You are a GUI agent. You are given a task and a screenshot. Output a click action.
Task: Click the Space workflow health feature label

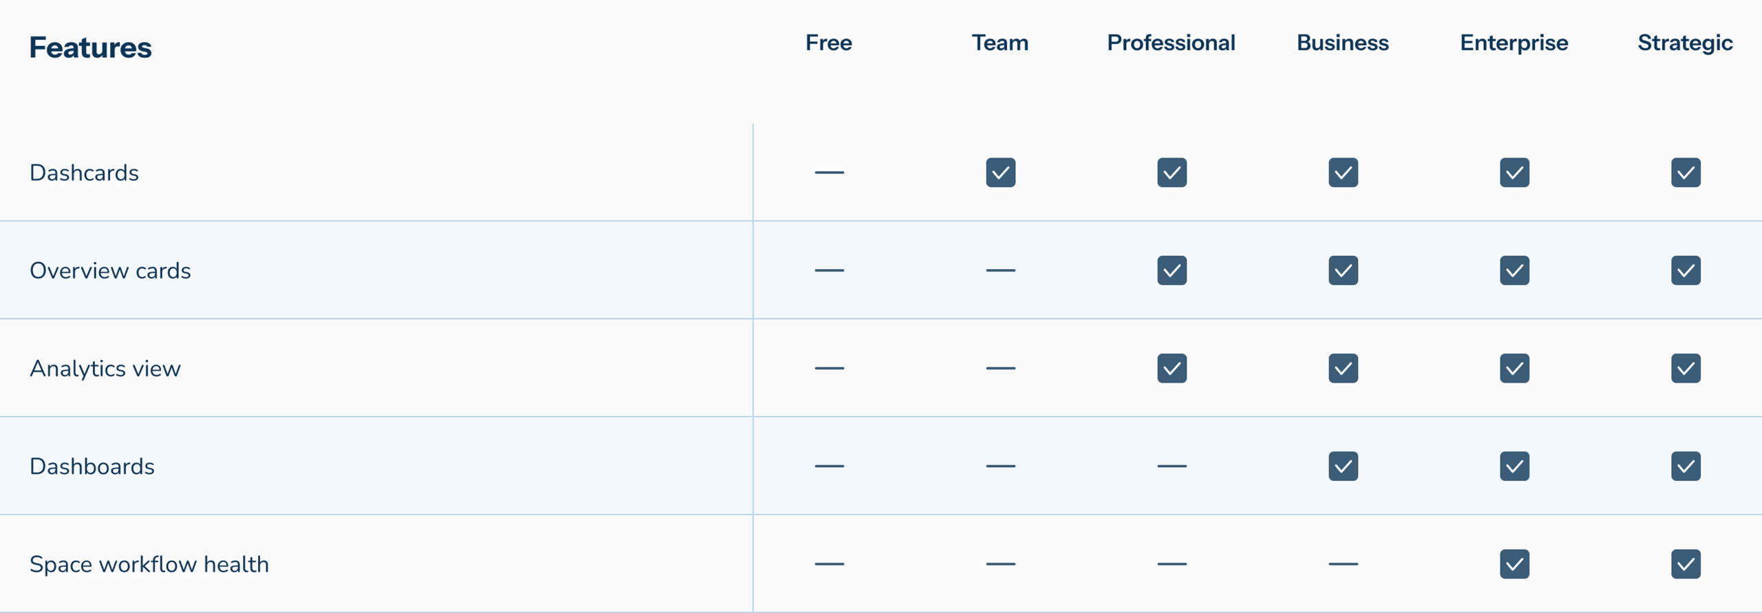(x=149, y=564)
